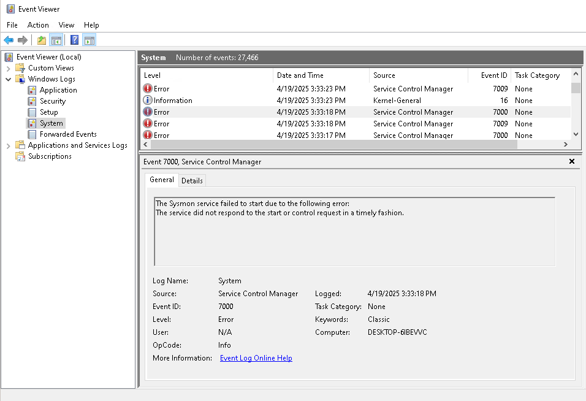Click the event list scroll down arrow
Viewport: 586px width, 401px height.
576,134
